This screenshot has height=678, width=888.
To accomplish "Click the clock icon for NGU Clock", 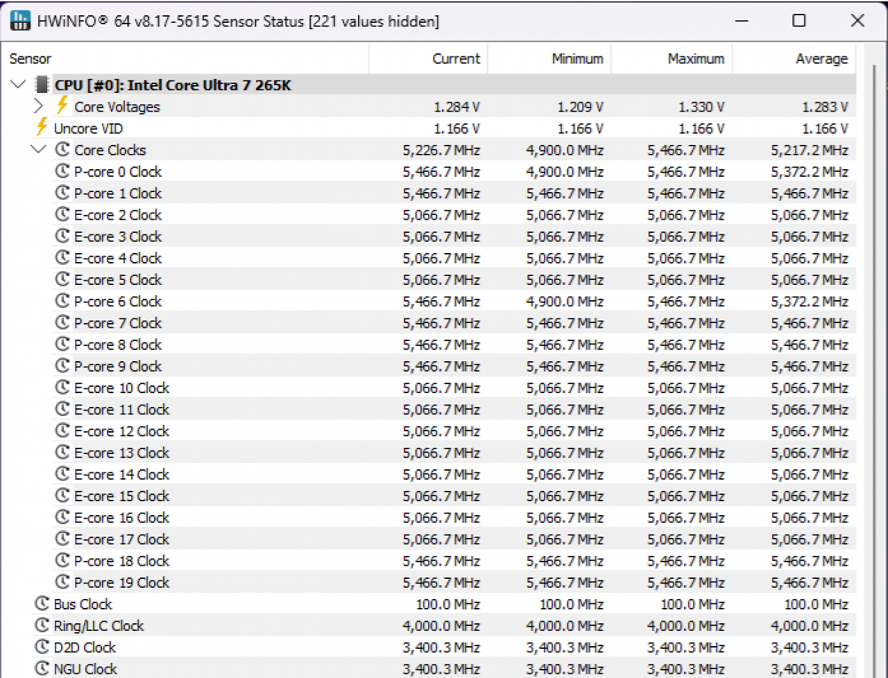I will (x=42, y=669).
